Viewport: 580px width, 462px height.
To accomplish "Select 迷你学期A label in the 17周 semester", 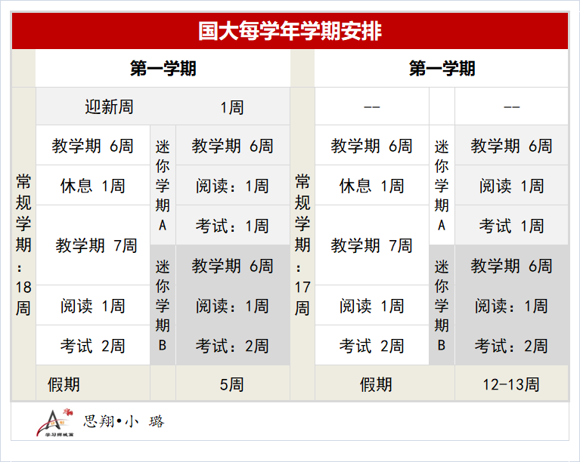I will click(442, 186).
